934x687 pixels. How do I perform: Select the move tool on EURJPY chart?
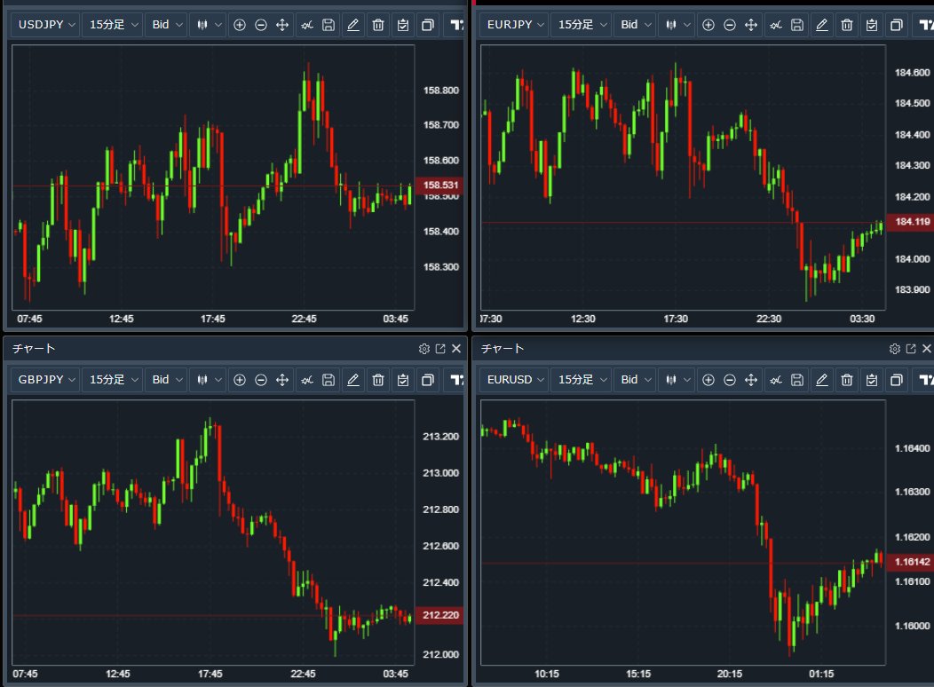tap(751, 25)
